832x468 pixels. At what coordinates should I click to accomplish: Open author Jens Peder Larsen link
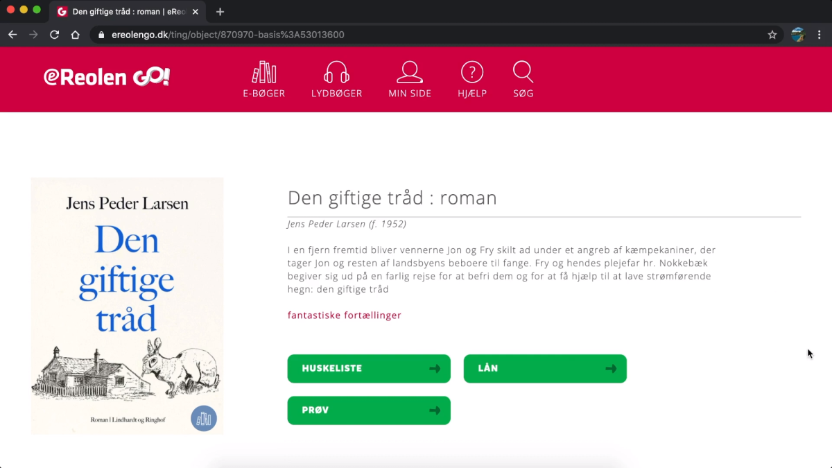347,224
